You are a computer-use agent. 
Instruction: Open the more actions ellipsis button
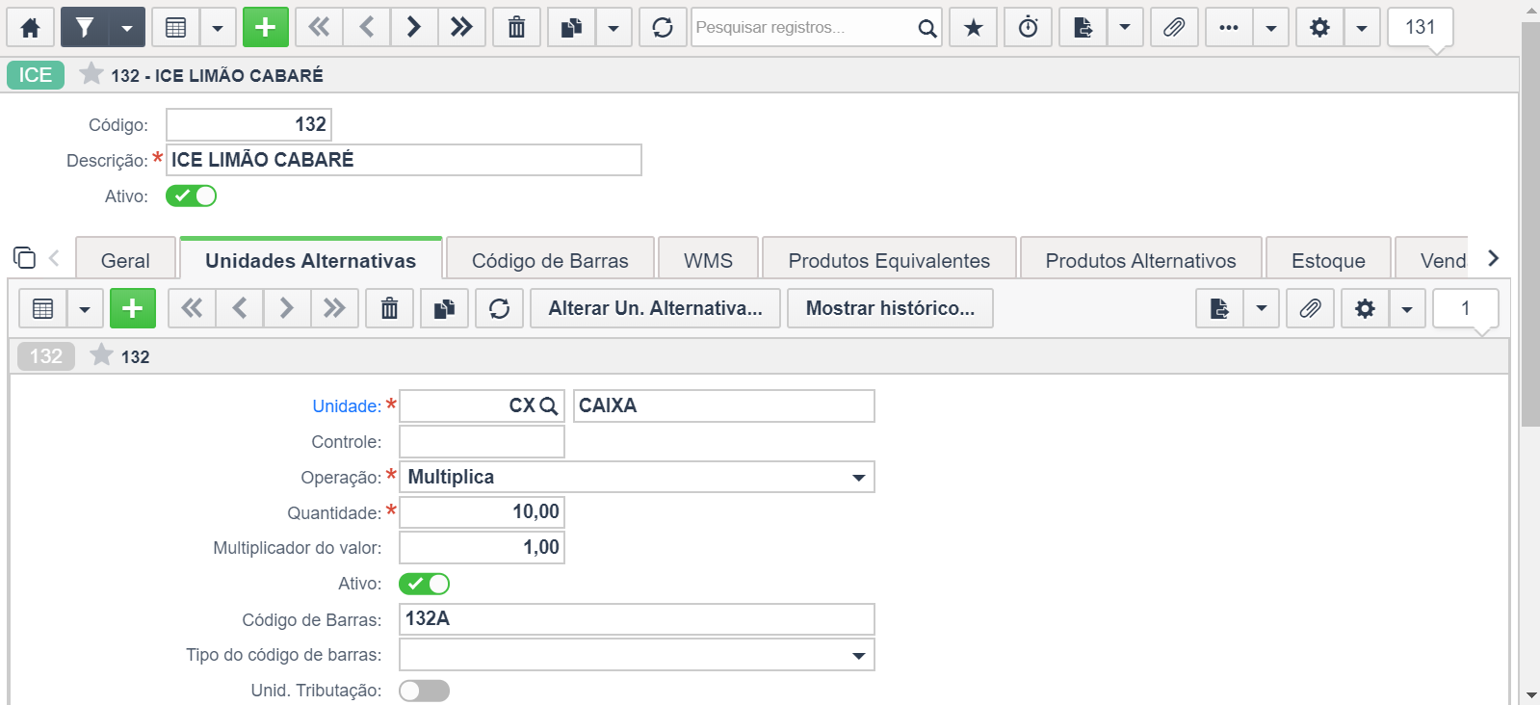1229,27
